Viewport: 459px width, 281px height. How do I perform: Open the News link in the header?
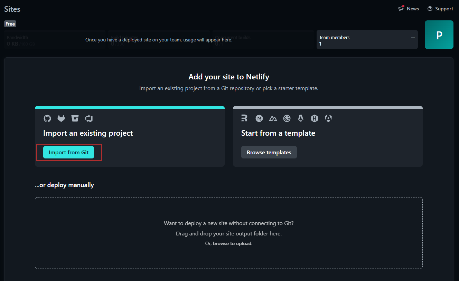(x=409, y=9)
